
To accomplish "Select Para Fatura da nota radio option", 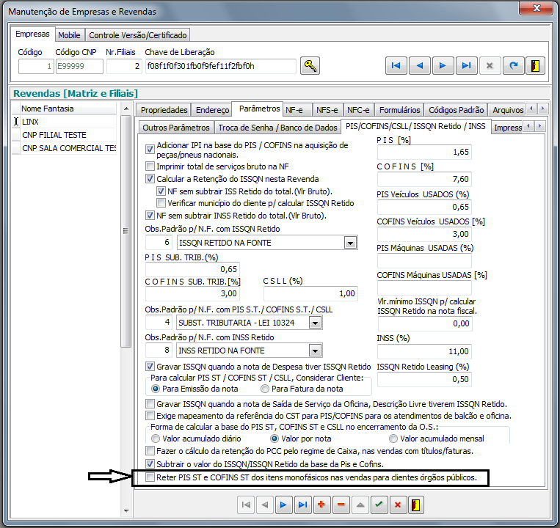I will click(265, 389).
